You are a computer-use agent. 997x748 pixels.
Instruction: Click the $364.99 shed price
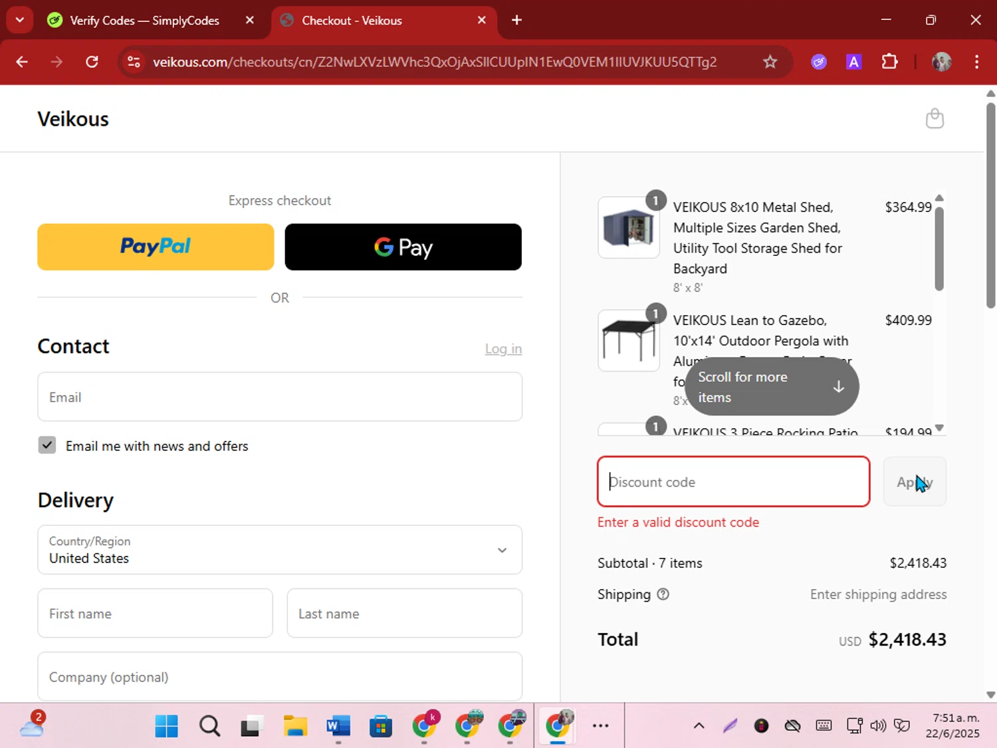click(909, 207)
